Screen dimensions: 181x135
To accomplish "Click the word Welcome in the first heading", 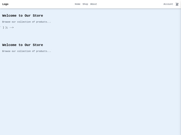I will 9,16.
